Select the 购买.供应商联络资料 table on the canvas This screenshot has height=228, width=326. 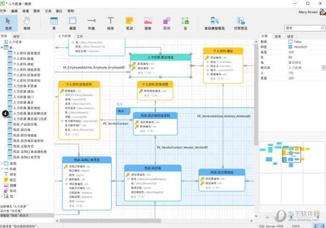(155, 124)
